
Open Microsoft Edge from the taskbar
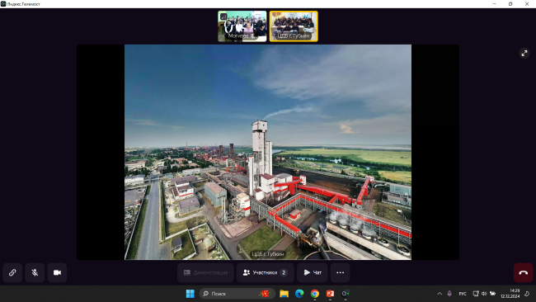[x=299, y=294]
